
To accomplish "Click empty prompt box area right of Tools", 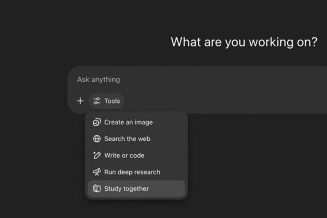I will tap(229, 101).
